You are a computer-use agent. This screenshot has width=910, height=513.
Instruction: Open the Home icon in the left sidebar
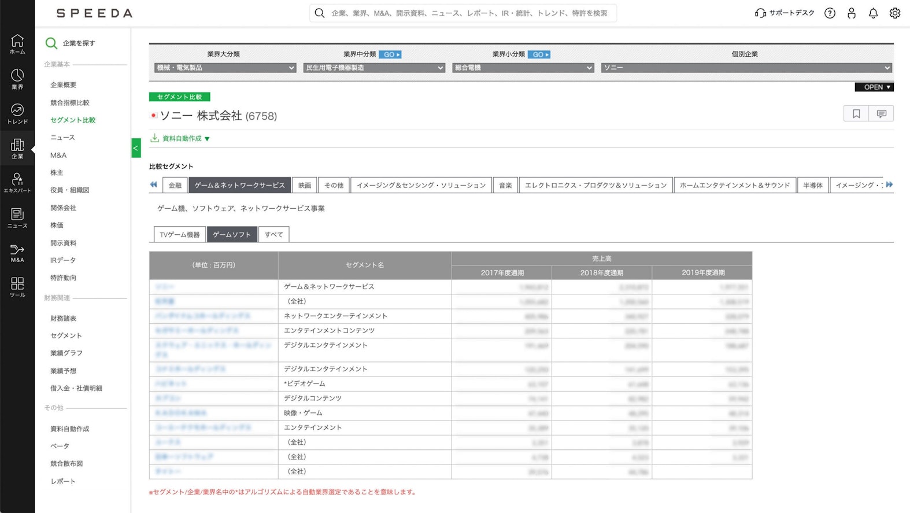[17, 43]
